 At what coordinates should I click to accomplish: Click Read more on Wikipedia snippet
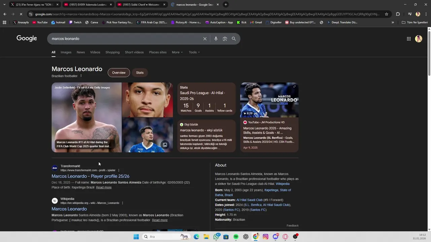pos(160,220)
